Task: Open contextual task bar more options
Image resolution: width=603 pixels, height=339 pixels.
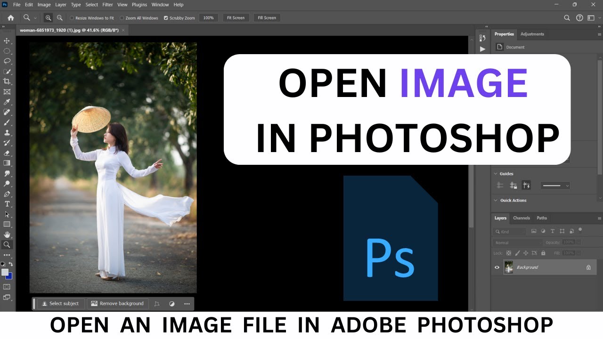Action: click(187, 304)
